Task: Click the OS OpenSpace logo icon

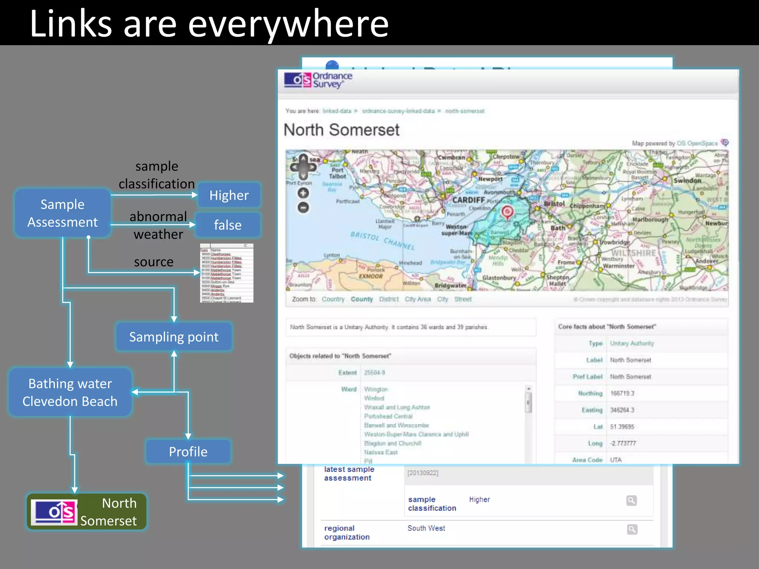Action: pos(725,143)
